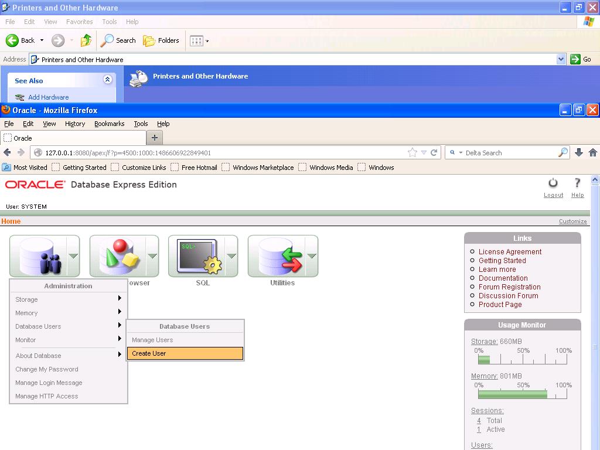Image resolution: width=600 pixels, height=450 pixels.
Task: Open the search engine selector dropdown
Action: [x=461, y=153]
